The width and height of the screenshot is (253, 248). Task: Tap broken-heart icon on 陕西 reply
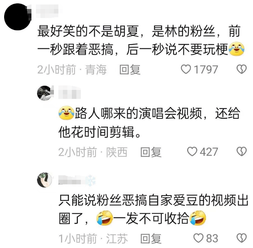point(241,151)
